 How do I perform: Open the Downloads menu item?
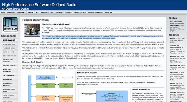click(x=11, y=12)
